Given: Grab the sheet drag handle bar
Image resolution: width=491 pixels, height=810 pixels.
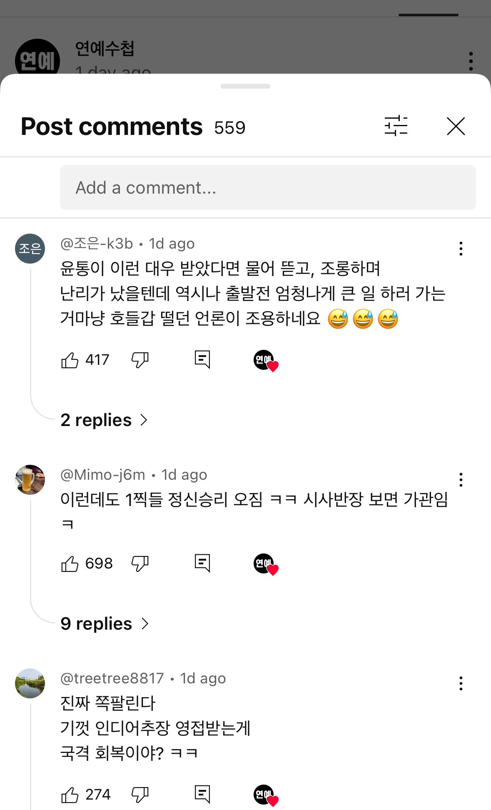Looking at the screenshot, I should click(245, 86).
